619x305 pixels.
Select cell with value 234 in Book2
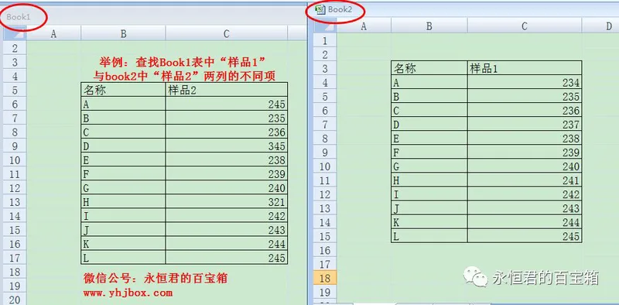coord(525,83)
